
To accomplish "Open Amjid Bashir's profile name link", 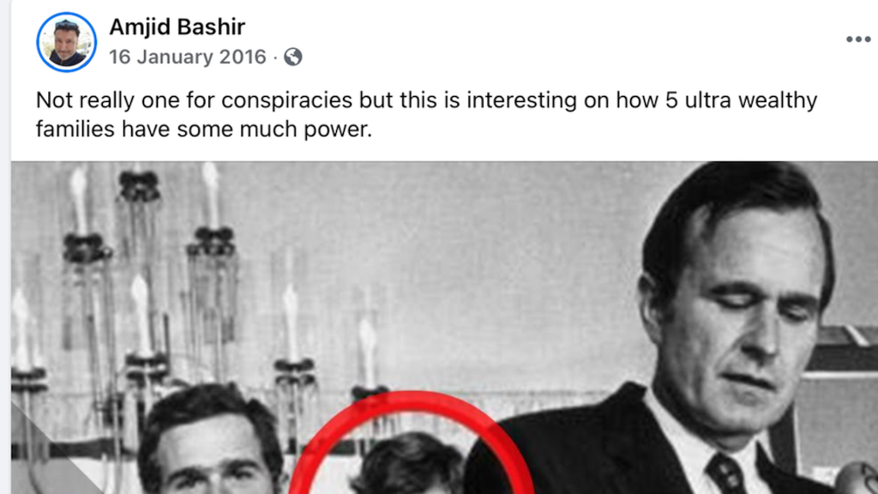I will (177, 27).
